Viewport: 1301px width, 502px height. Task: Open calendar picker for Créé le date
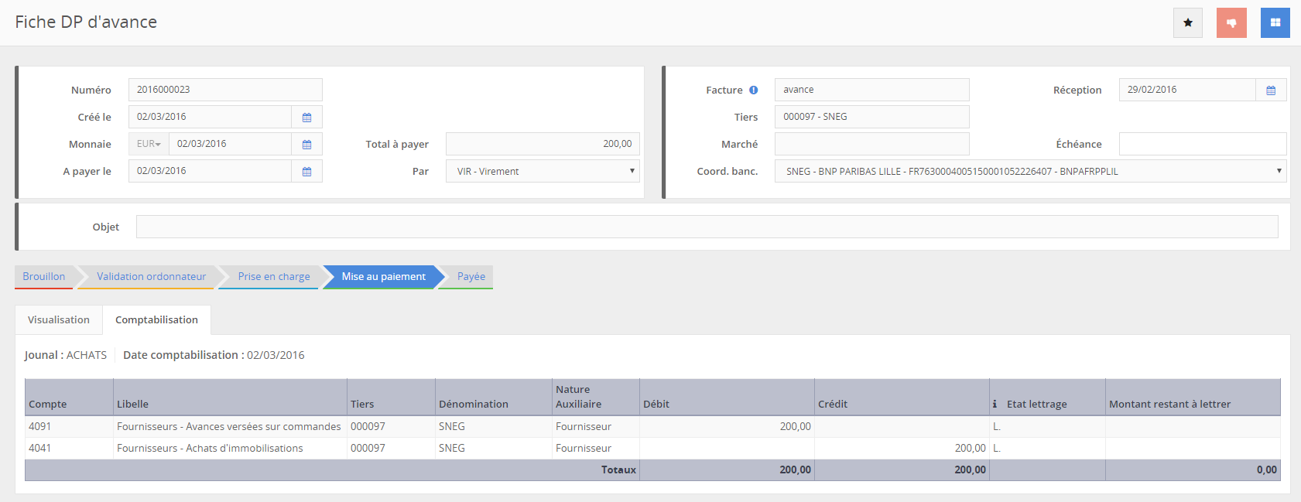306,117
